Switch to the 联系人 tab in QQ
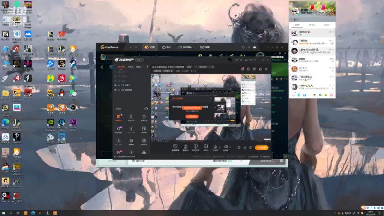 tap(312, 25)
